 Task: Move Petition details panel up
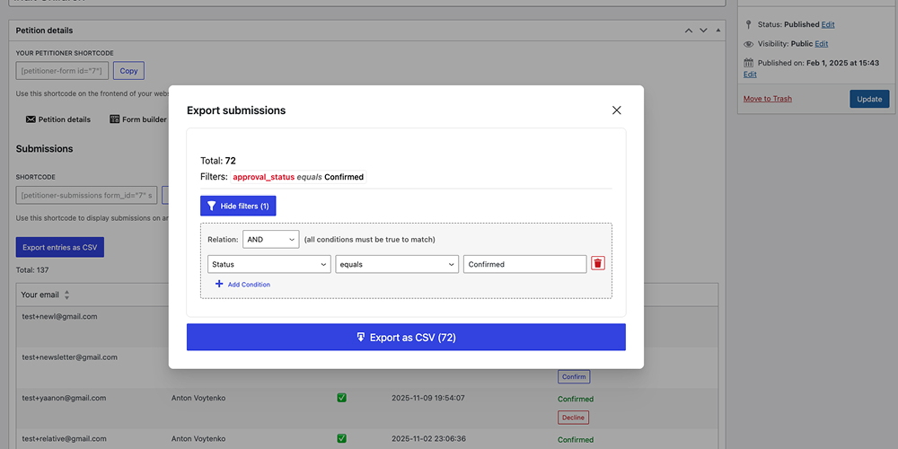click(x=689, y=31)
